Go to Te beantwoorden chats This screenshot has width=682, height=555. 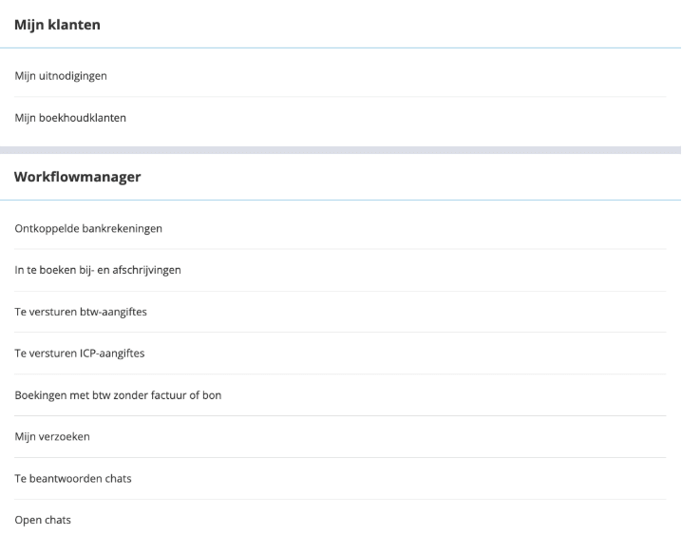pyautogui.click(x=73, y=478)
